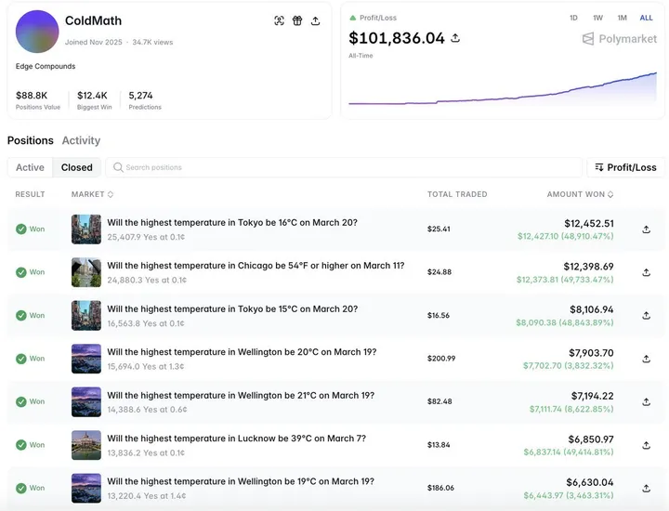Click the ColdMath username heading
669x511 pixels.
coord(94,20)
